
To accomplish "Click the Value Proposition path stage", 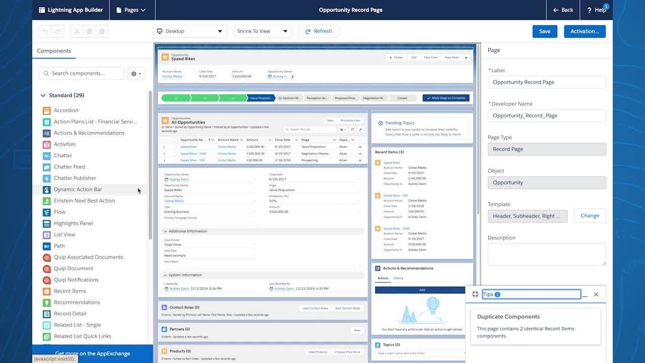I will coord(261,98).
